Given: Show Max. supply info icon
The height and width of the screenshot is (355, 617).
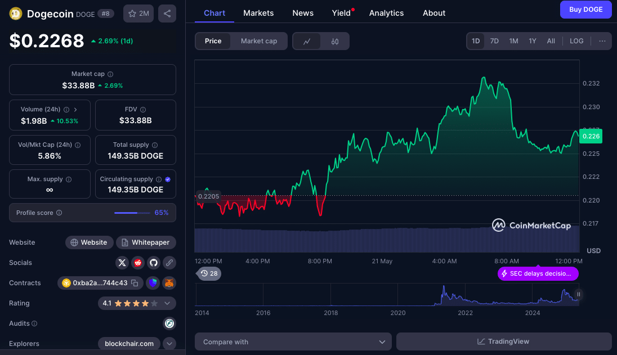Looking at the screenshot, I should point(69,179).
